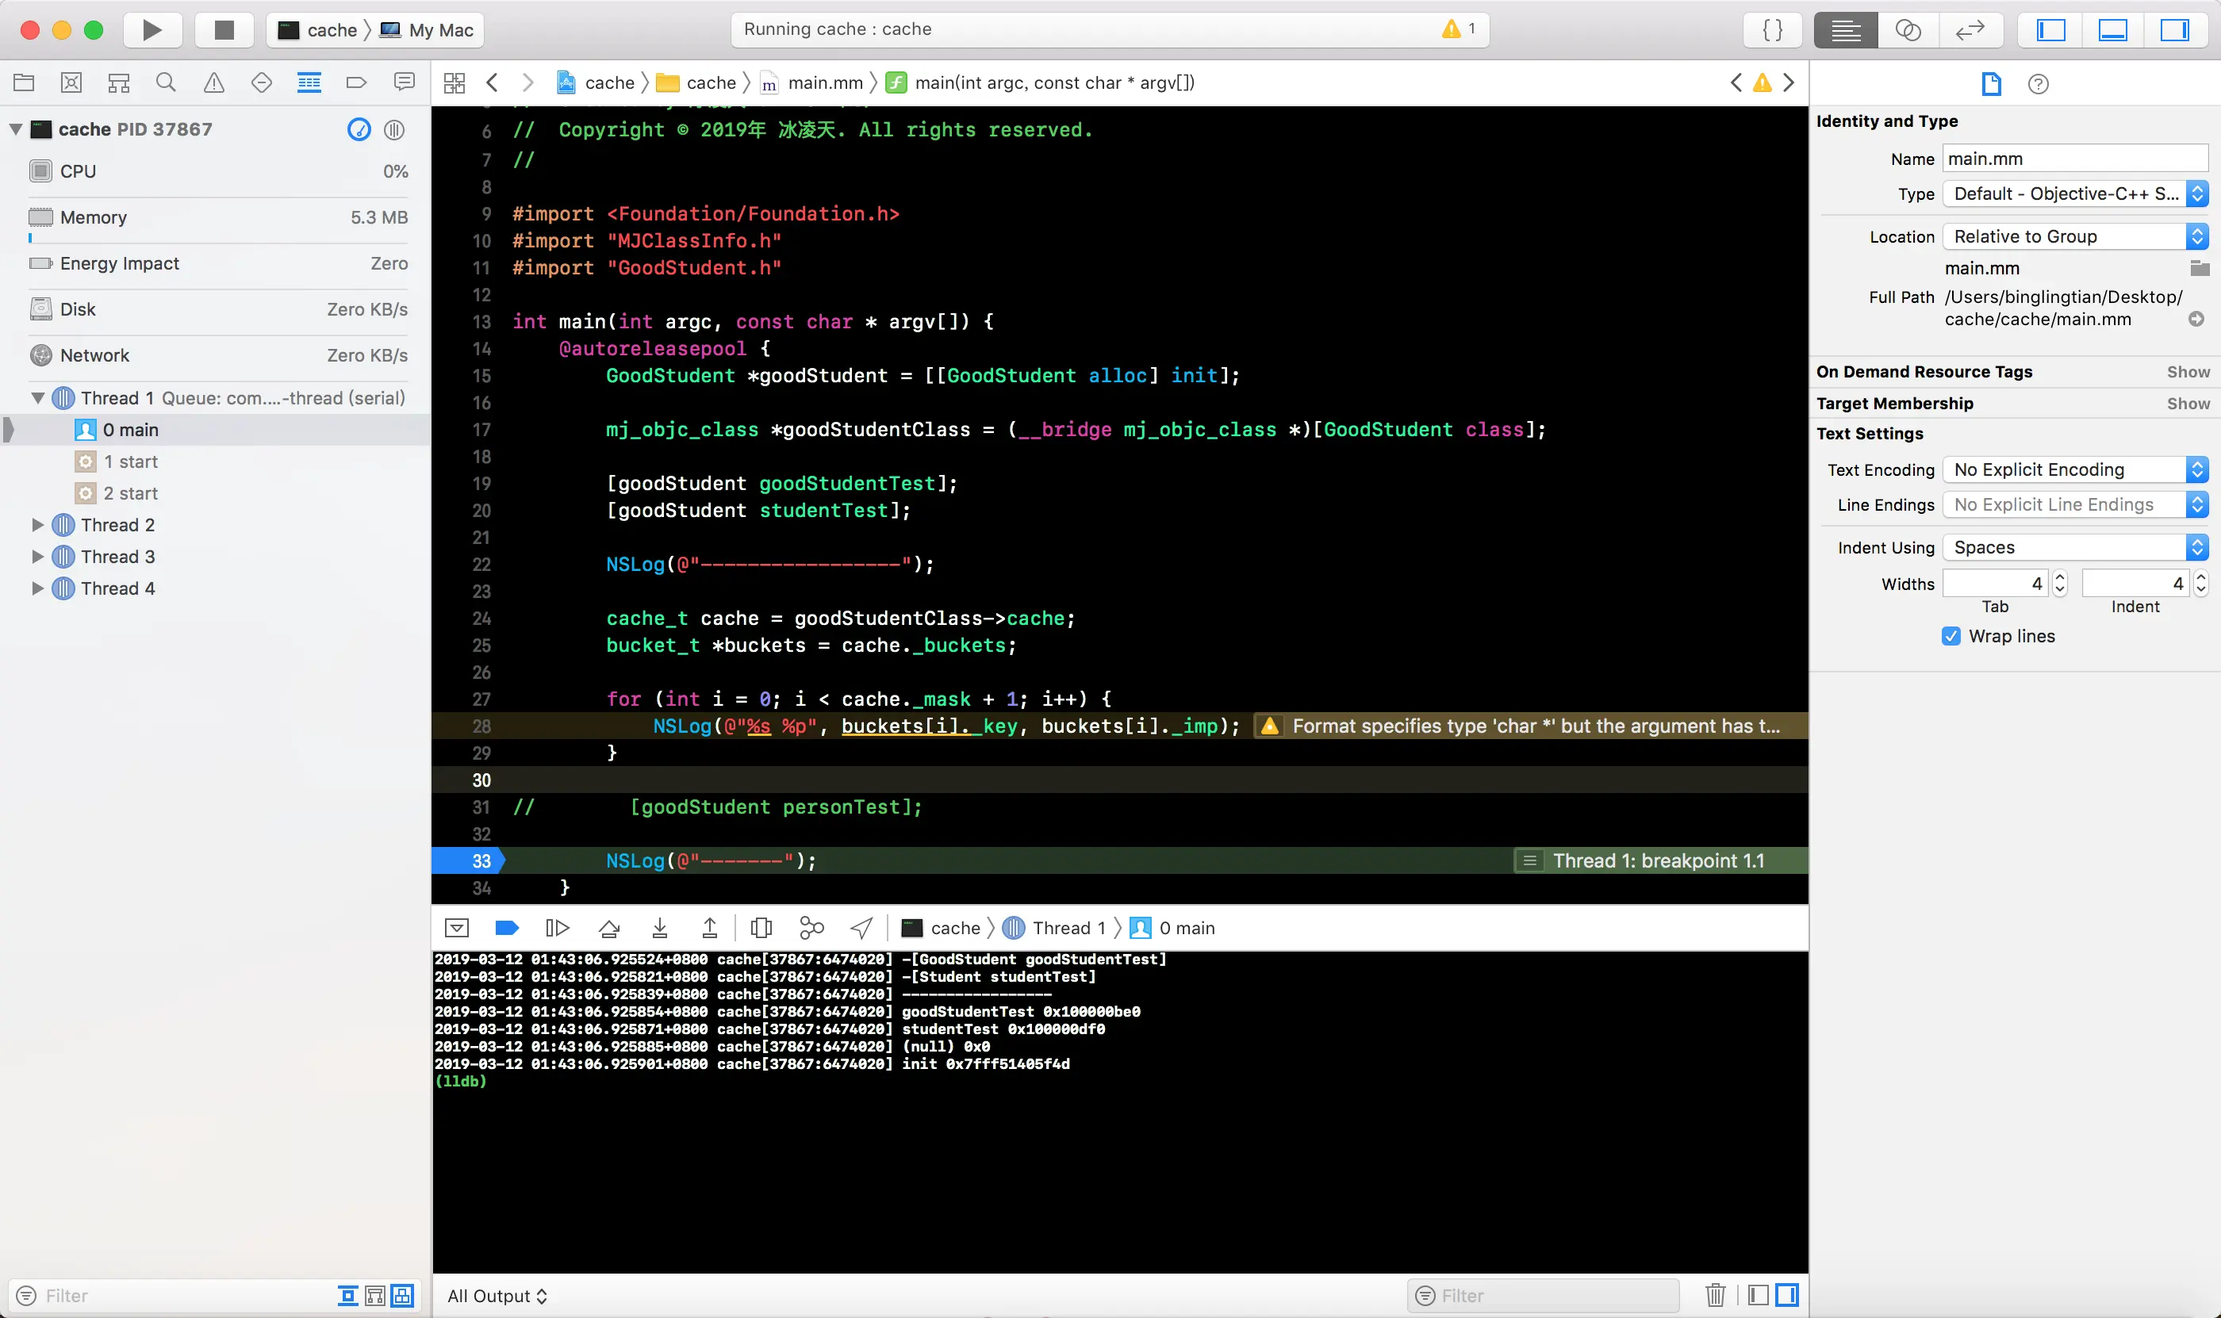Image resolution: width=2221 pixels, height=1318 pixels.
Task: Click the Continue program execution button
Action: 557,928
